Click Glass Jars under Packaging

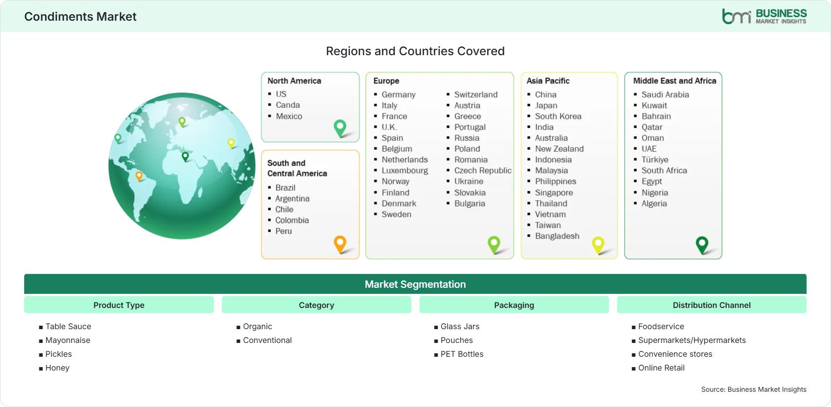coord(460,326)
